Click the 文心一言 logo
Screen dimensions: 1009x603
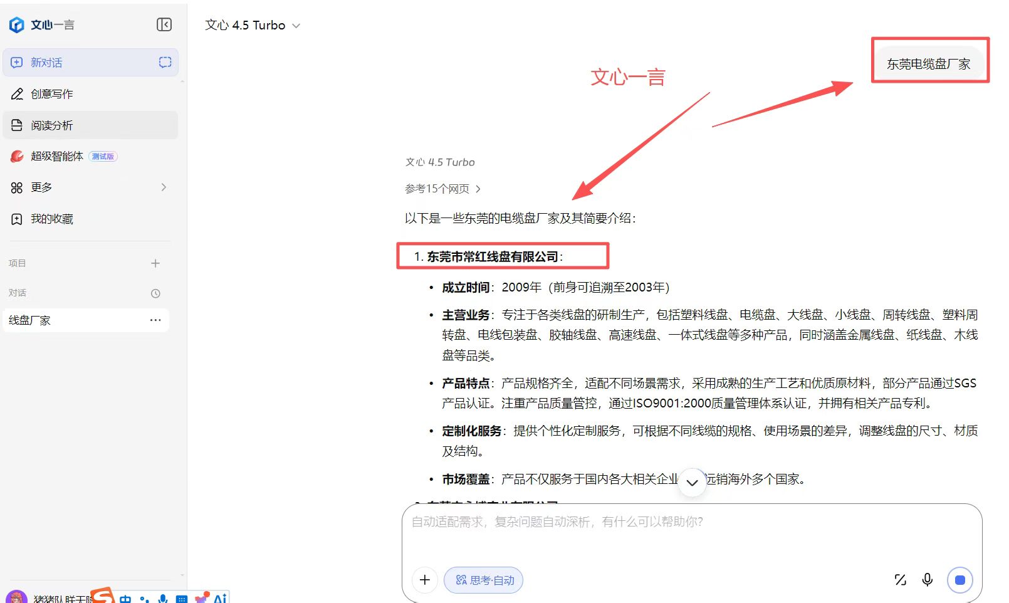tap(41, 24)
